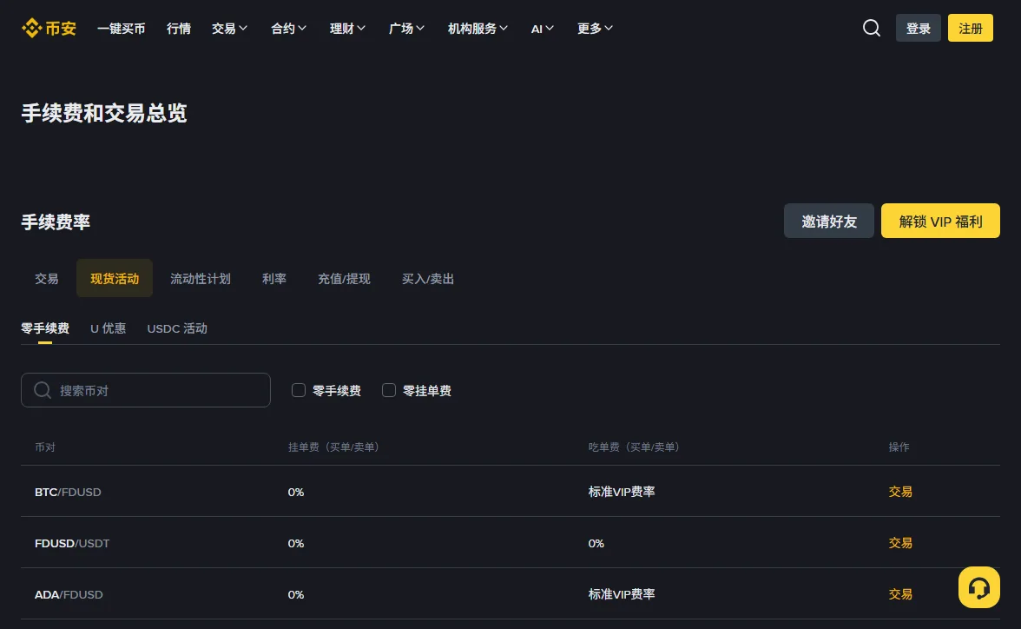Click the yellow 注册 register button
Screen dimensions: 1021x629
pyautogui.click(x=971, y=28)
